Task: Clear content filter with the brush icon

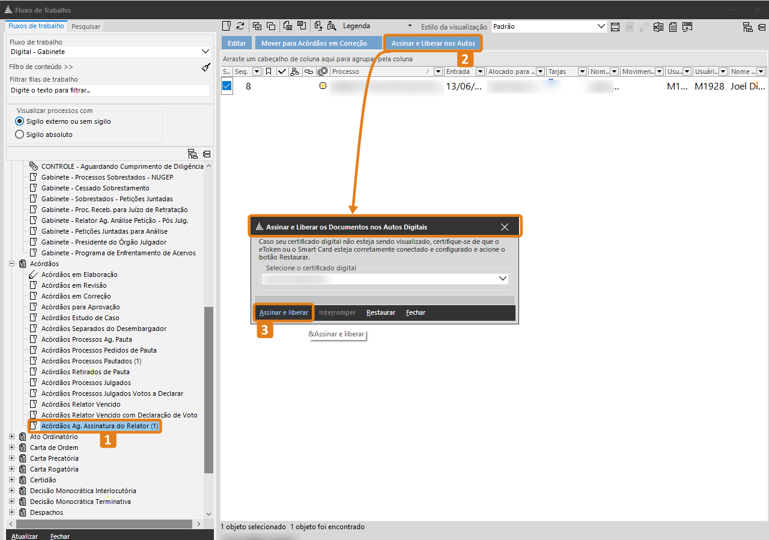Action: pyautogui.click(x=206, y=67)
